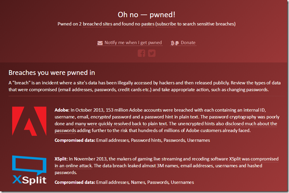Click the Adobe logo image
Image resolution: width=289 pixels, height=193 pixels.
29,121
